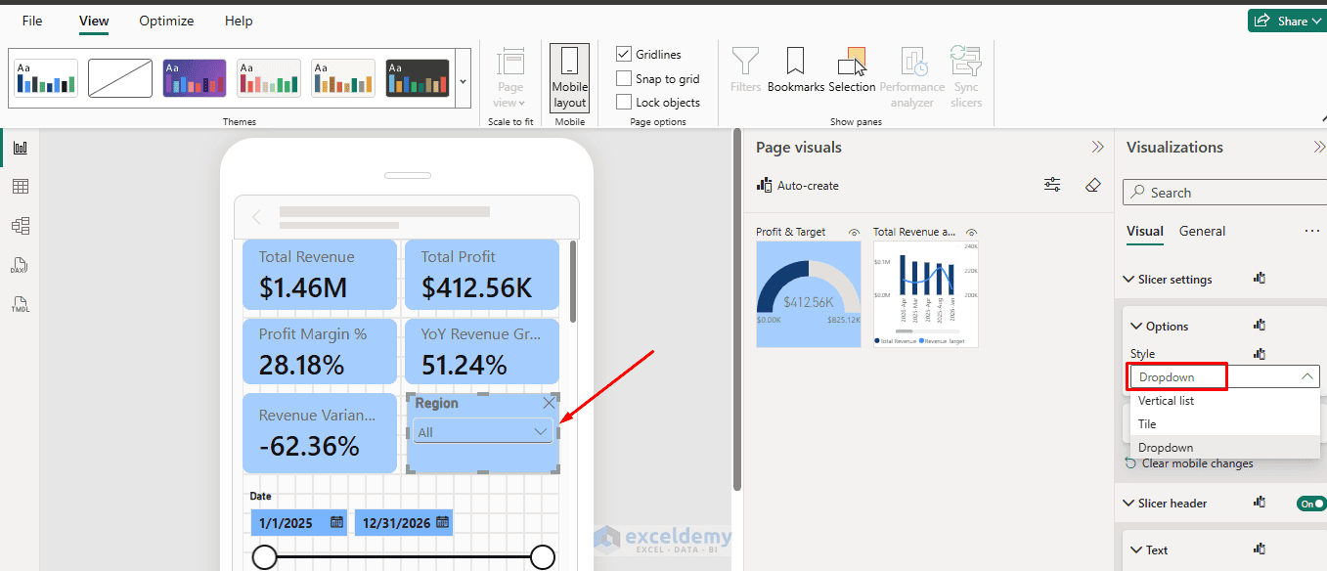The height and width of the screenshot is (571, 1327).
Task: Open the TMDL view icon in the sidebar
Action: [21, 304]
